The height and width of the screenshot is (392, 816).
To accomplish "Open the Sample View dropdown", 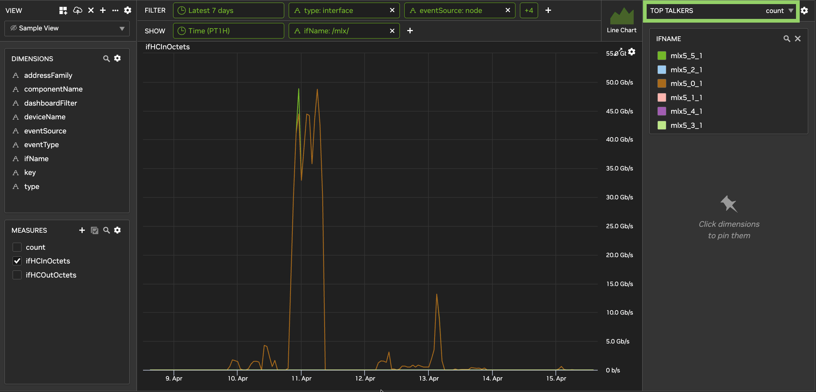I will pyautogui.click(x=67, y=28).
